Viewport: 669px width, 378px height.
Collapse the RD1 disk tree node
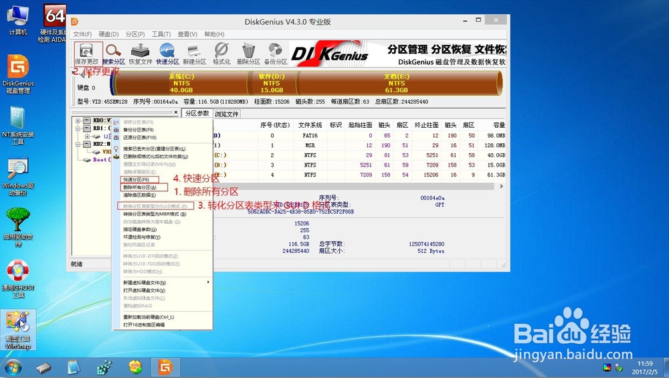pos(78,128)
